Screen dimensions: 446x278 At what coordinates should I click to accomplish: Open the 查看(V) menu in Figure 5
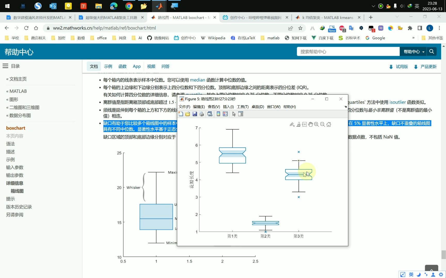[x=213, y=107]
